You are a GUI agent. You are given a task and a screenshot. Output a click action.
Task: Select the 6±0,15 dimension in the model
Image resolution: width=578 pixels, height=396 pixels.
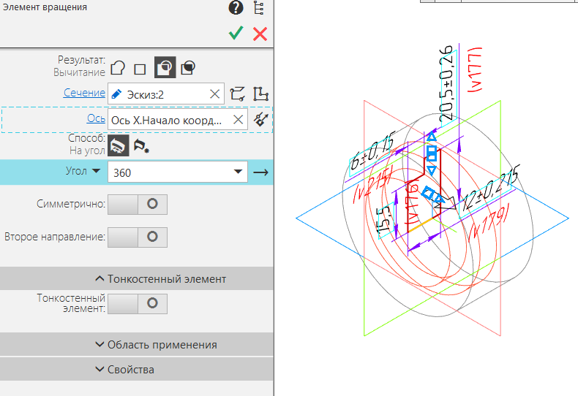coord(372,151)
